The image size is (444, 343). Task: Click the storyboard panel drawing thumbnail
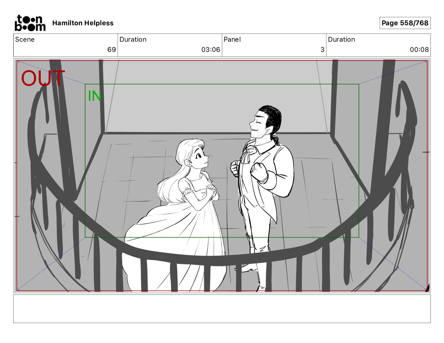pos(222,176)
